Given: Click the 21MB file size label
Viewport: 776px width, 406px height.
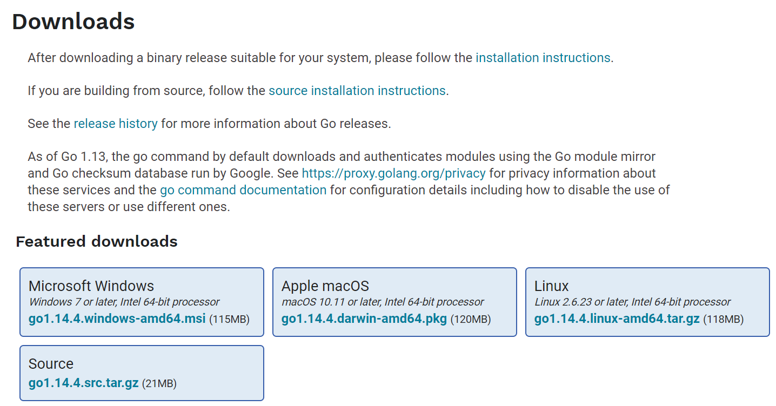Looking at the screenshot, I should coord(159,384).
